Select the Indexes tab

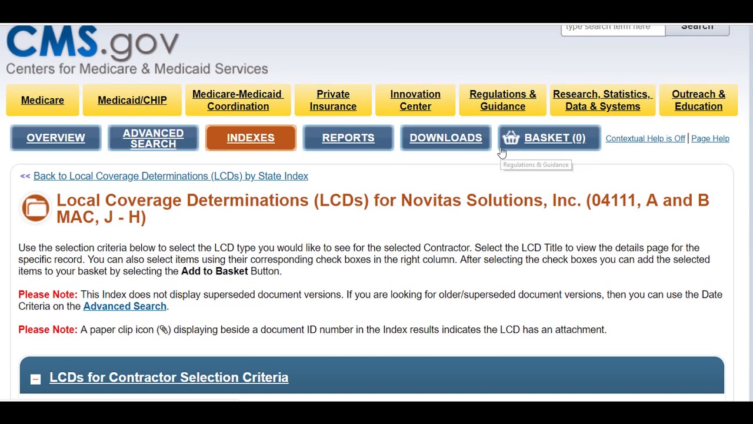(251, 138)
